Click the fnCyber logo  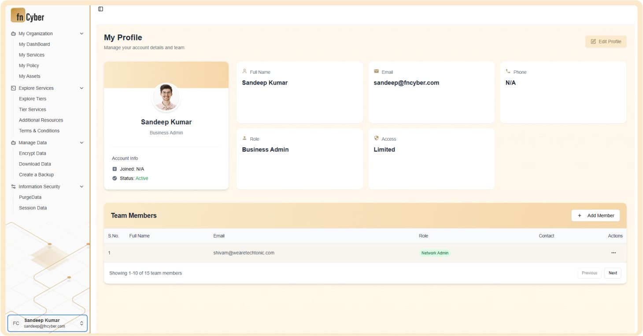[x=28, y=16]
